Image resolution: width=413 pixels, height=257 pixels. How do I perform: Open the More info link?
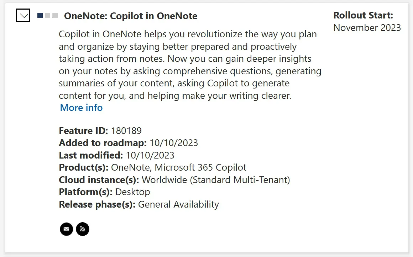(x=81, y=107)
